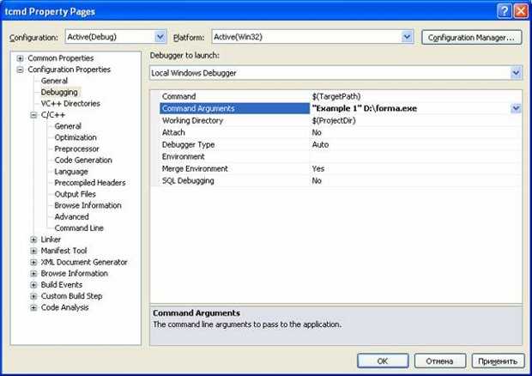Expand the Code Analysis node
The height and width of the screenshot is (376, 532).
(x=33, y=308)
